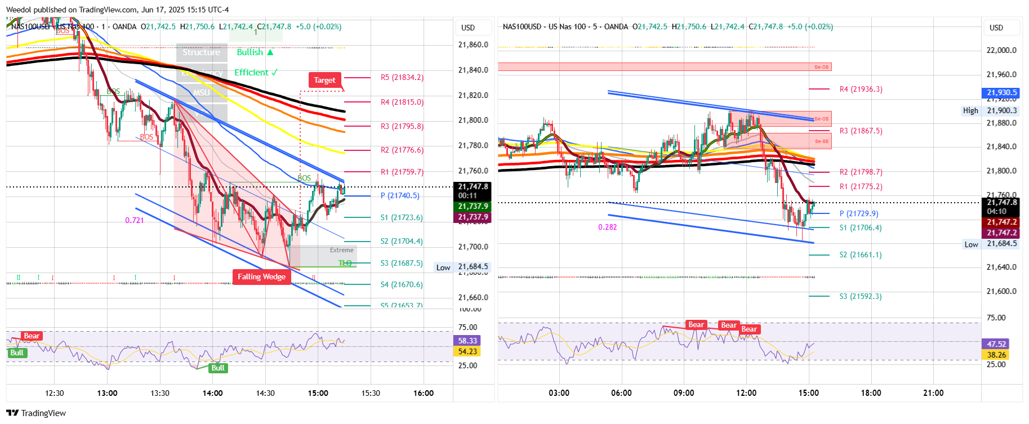Click the green 21,737.9 price tag
Screen dimensions: 1029x424
[x=473, y=207]
